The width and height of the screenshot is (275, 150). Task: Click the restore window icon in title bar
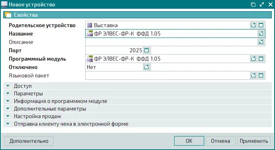pos(253,4)
